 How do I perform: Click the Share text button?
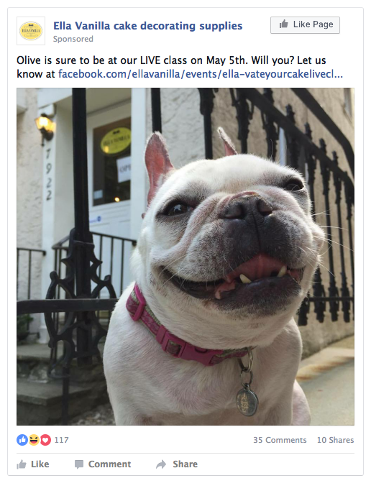click(x=185, y=464)
